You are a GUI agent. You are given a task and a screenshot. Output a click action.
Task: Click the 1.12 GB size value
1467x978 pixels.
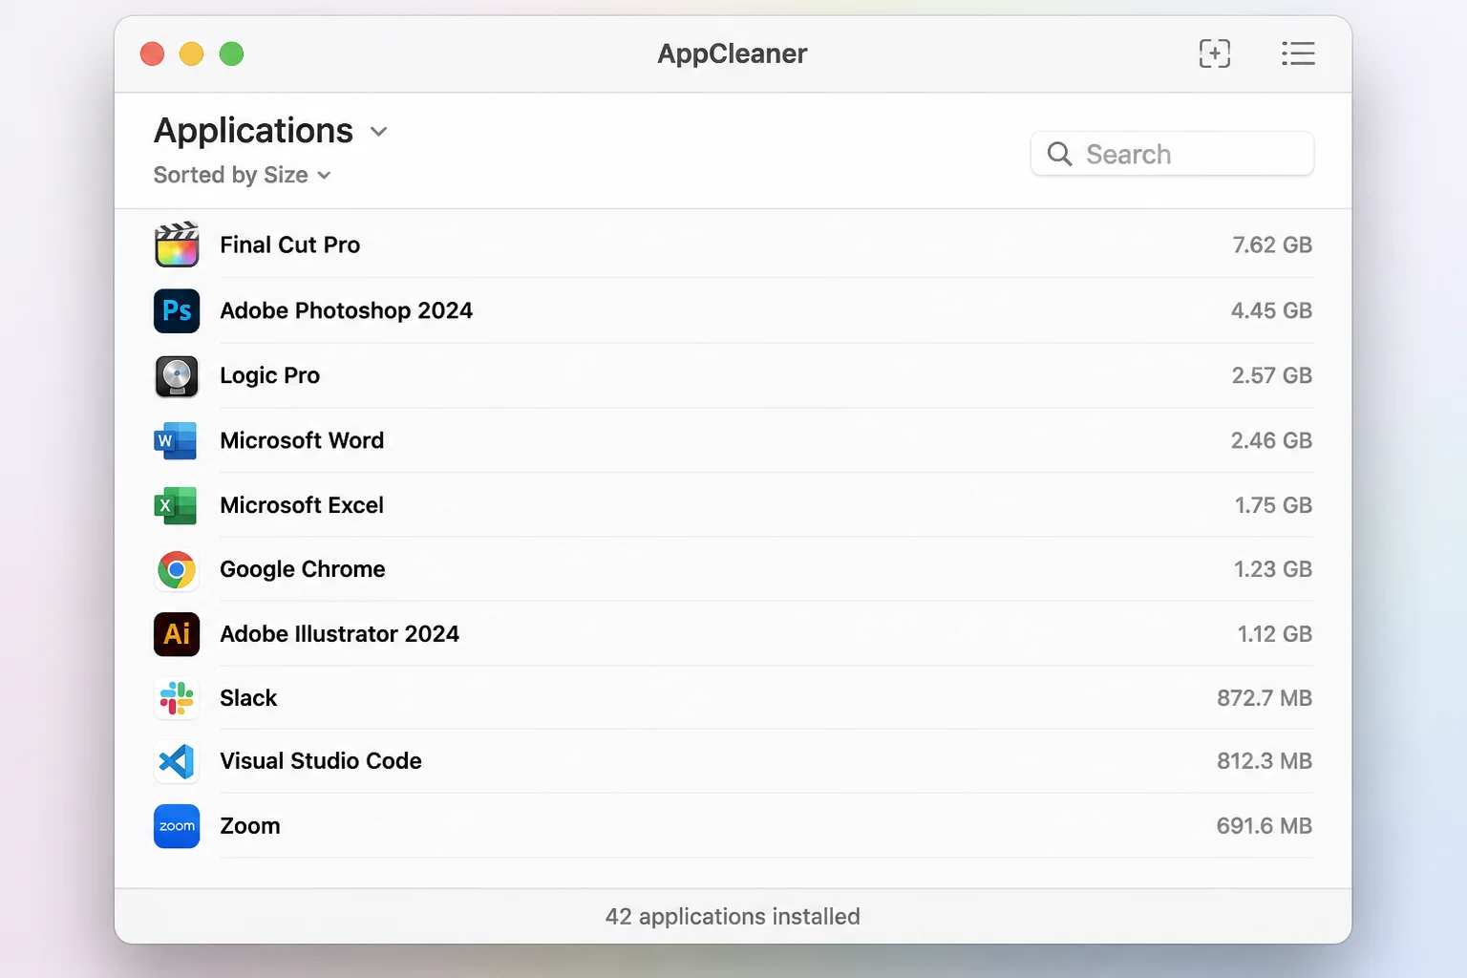pos(1275,634)
